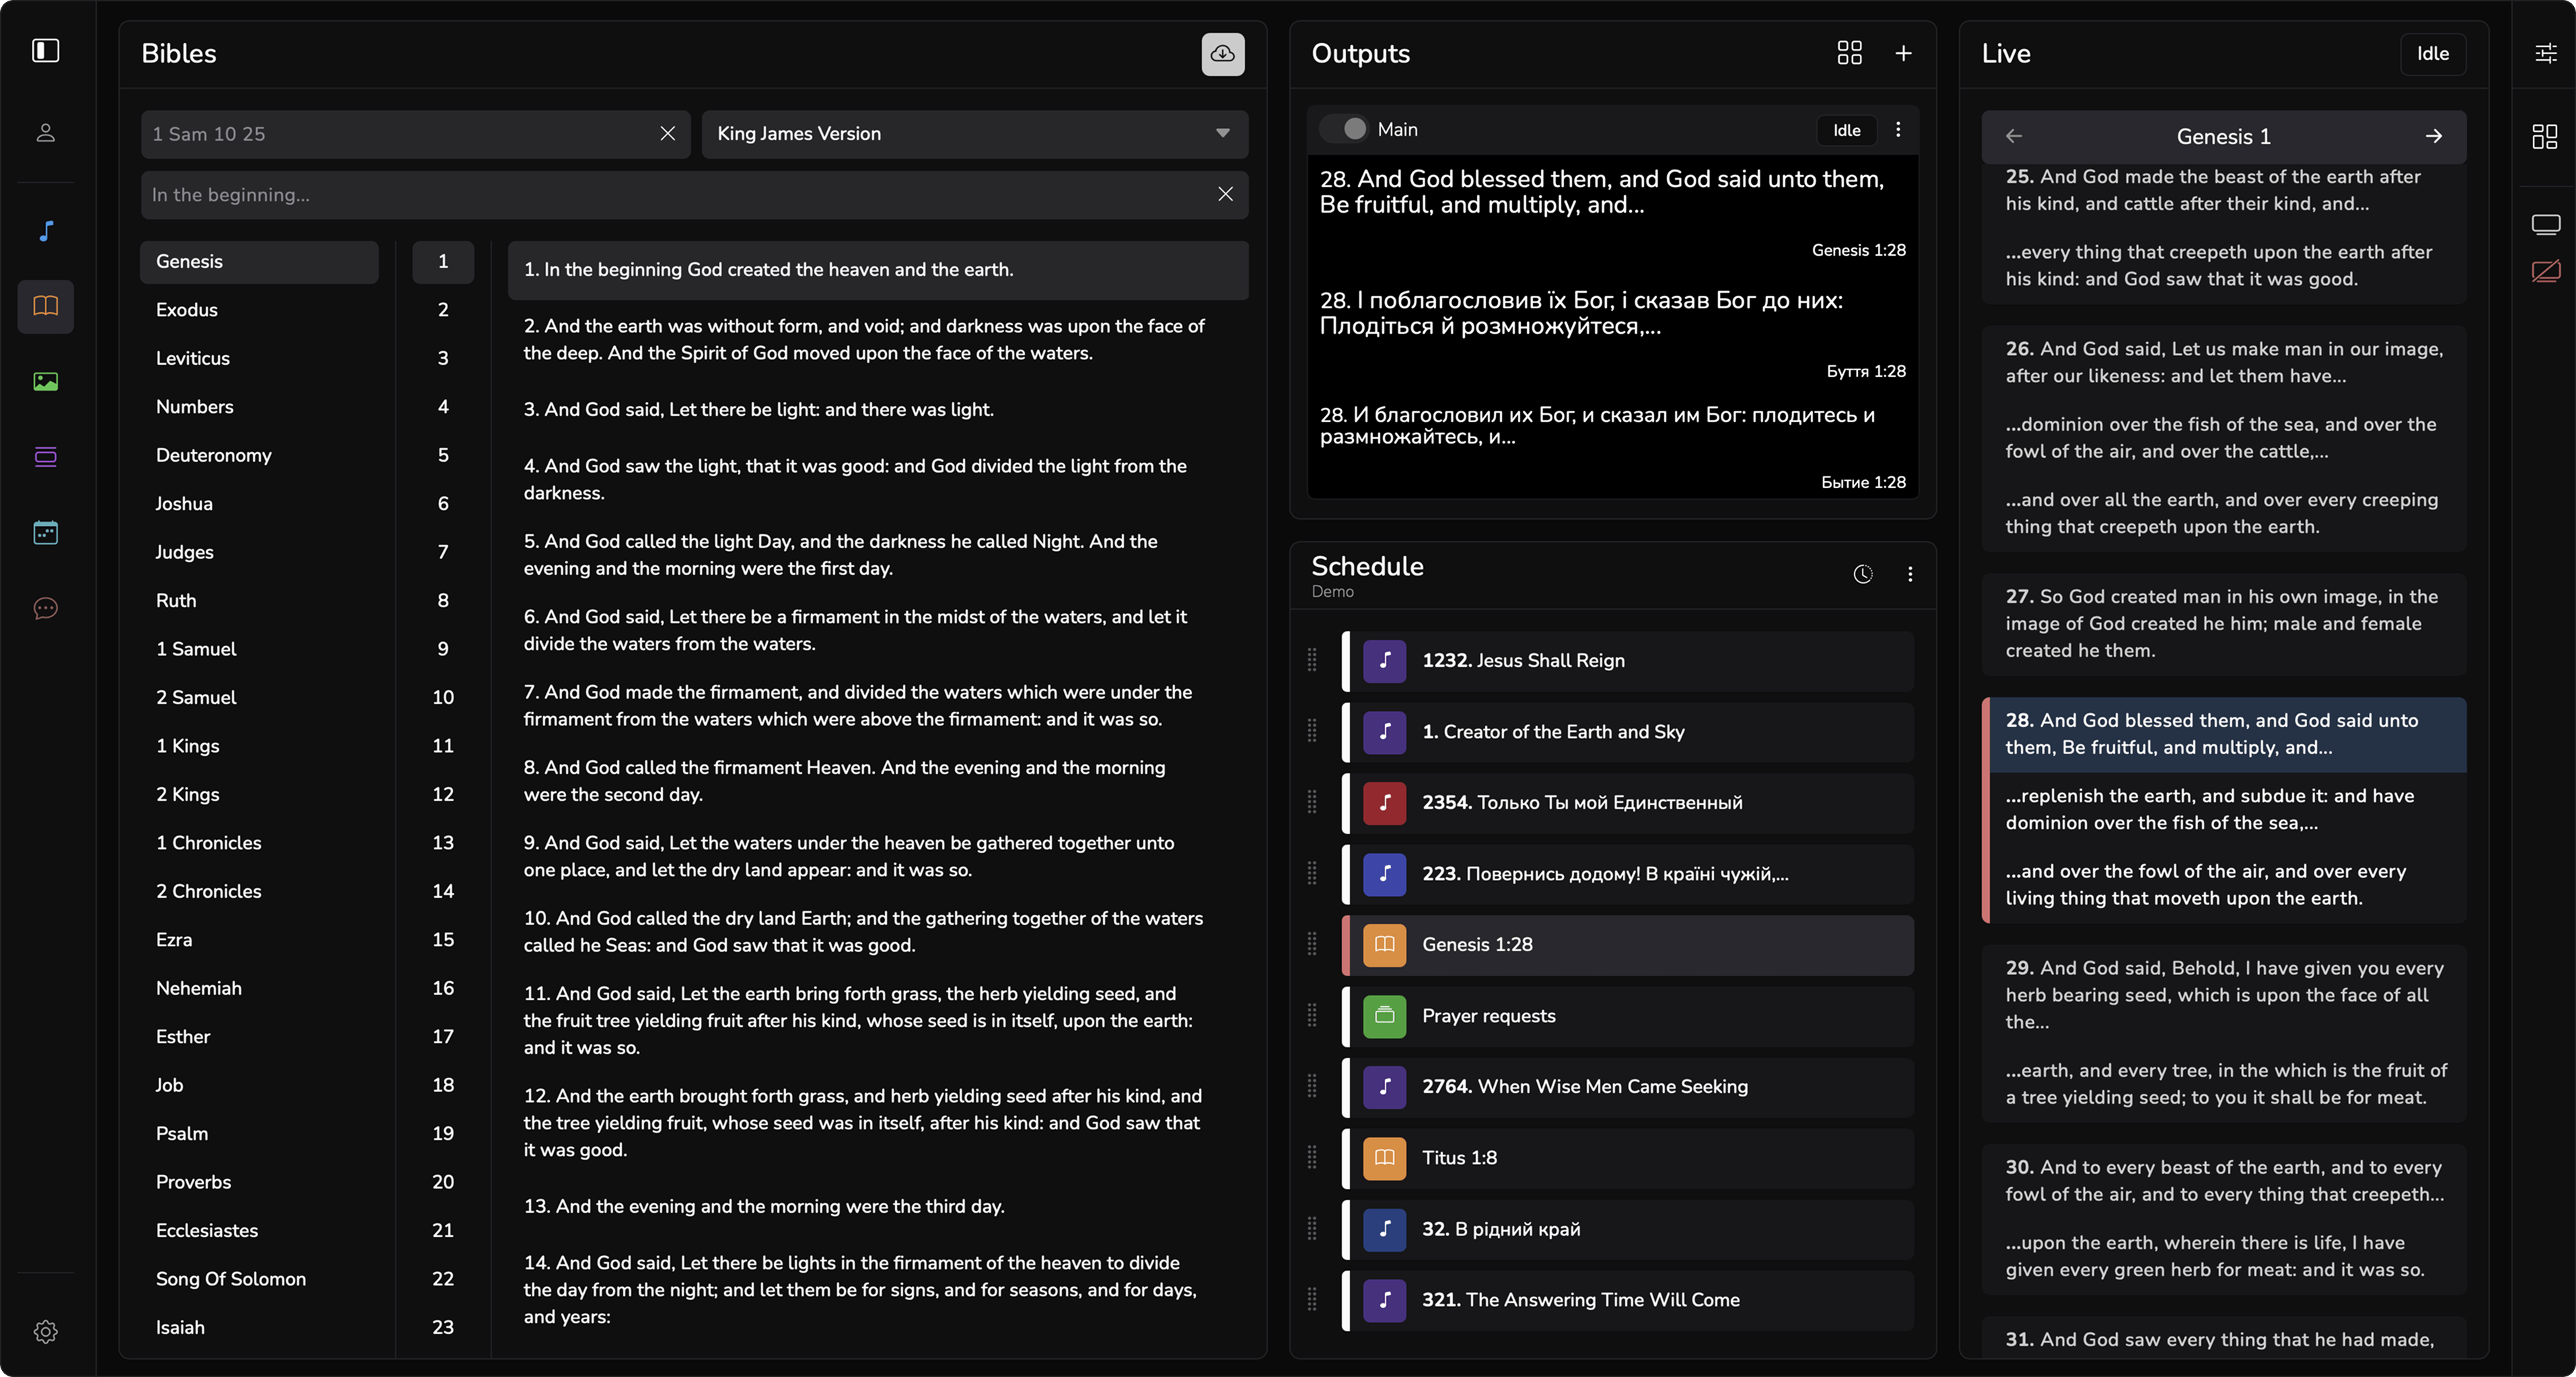Open schedule item Genesis 1:28
Viewport: 2576px width, 1377px height.
click(x=1628, y=945)
